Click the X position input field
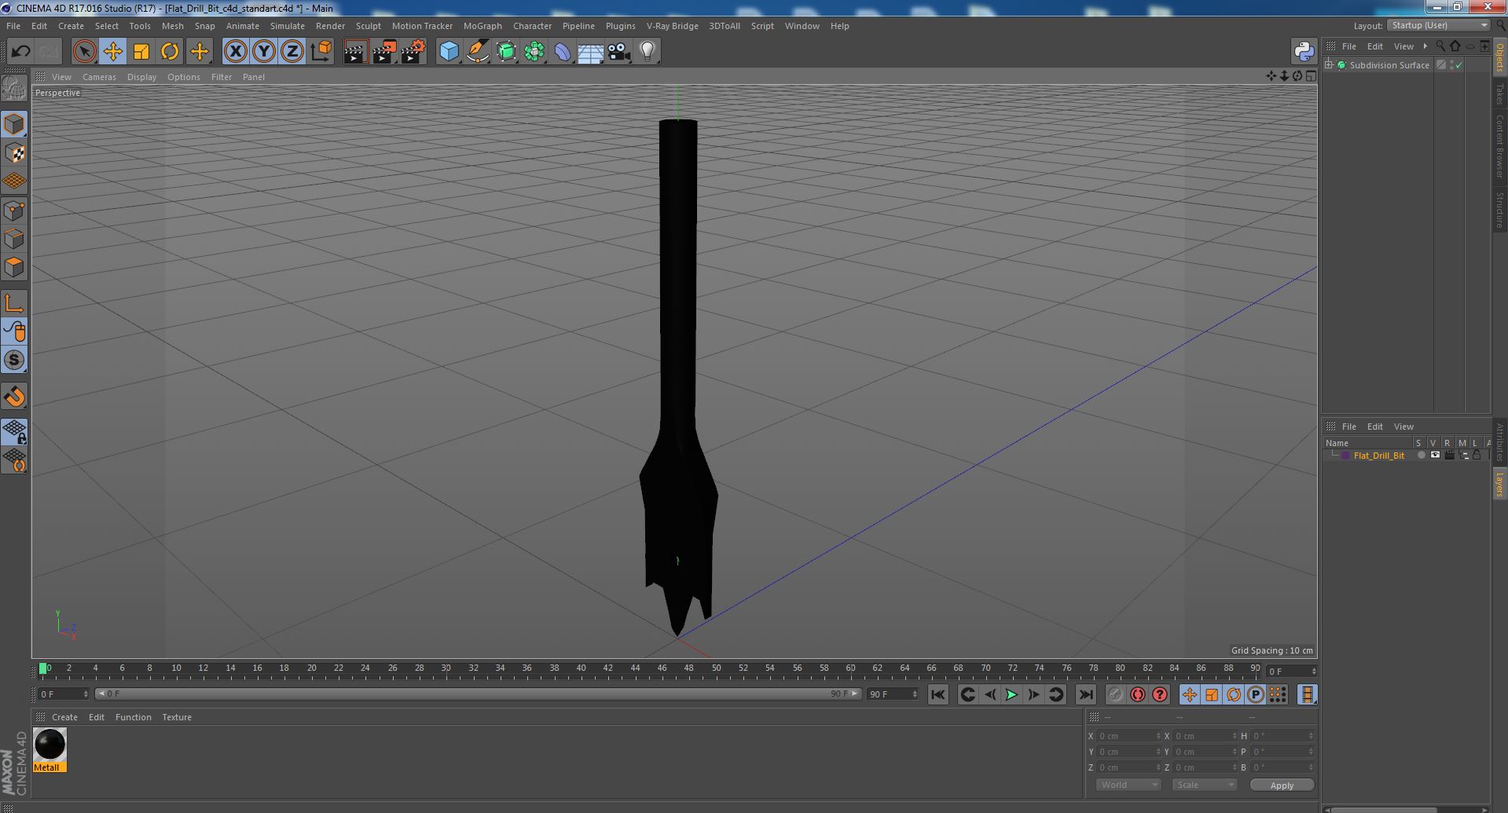This screenshot has height=813, width=1508. (1128, 736)
